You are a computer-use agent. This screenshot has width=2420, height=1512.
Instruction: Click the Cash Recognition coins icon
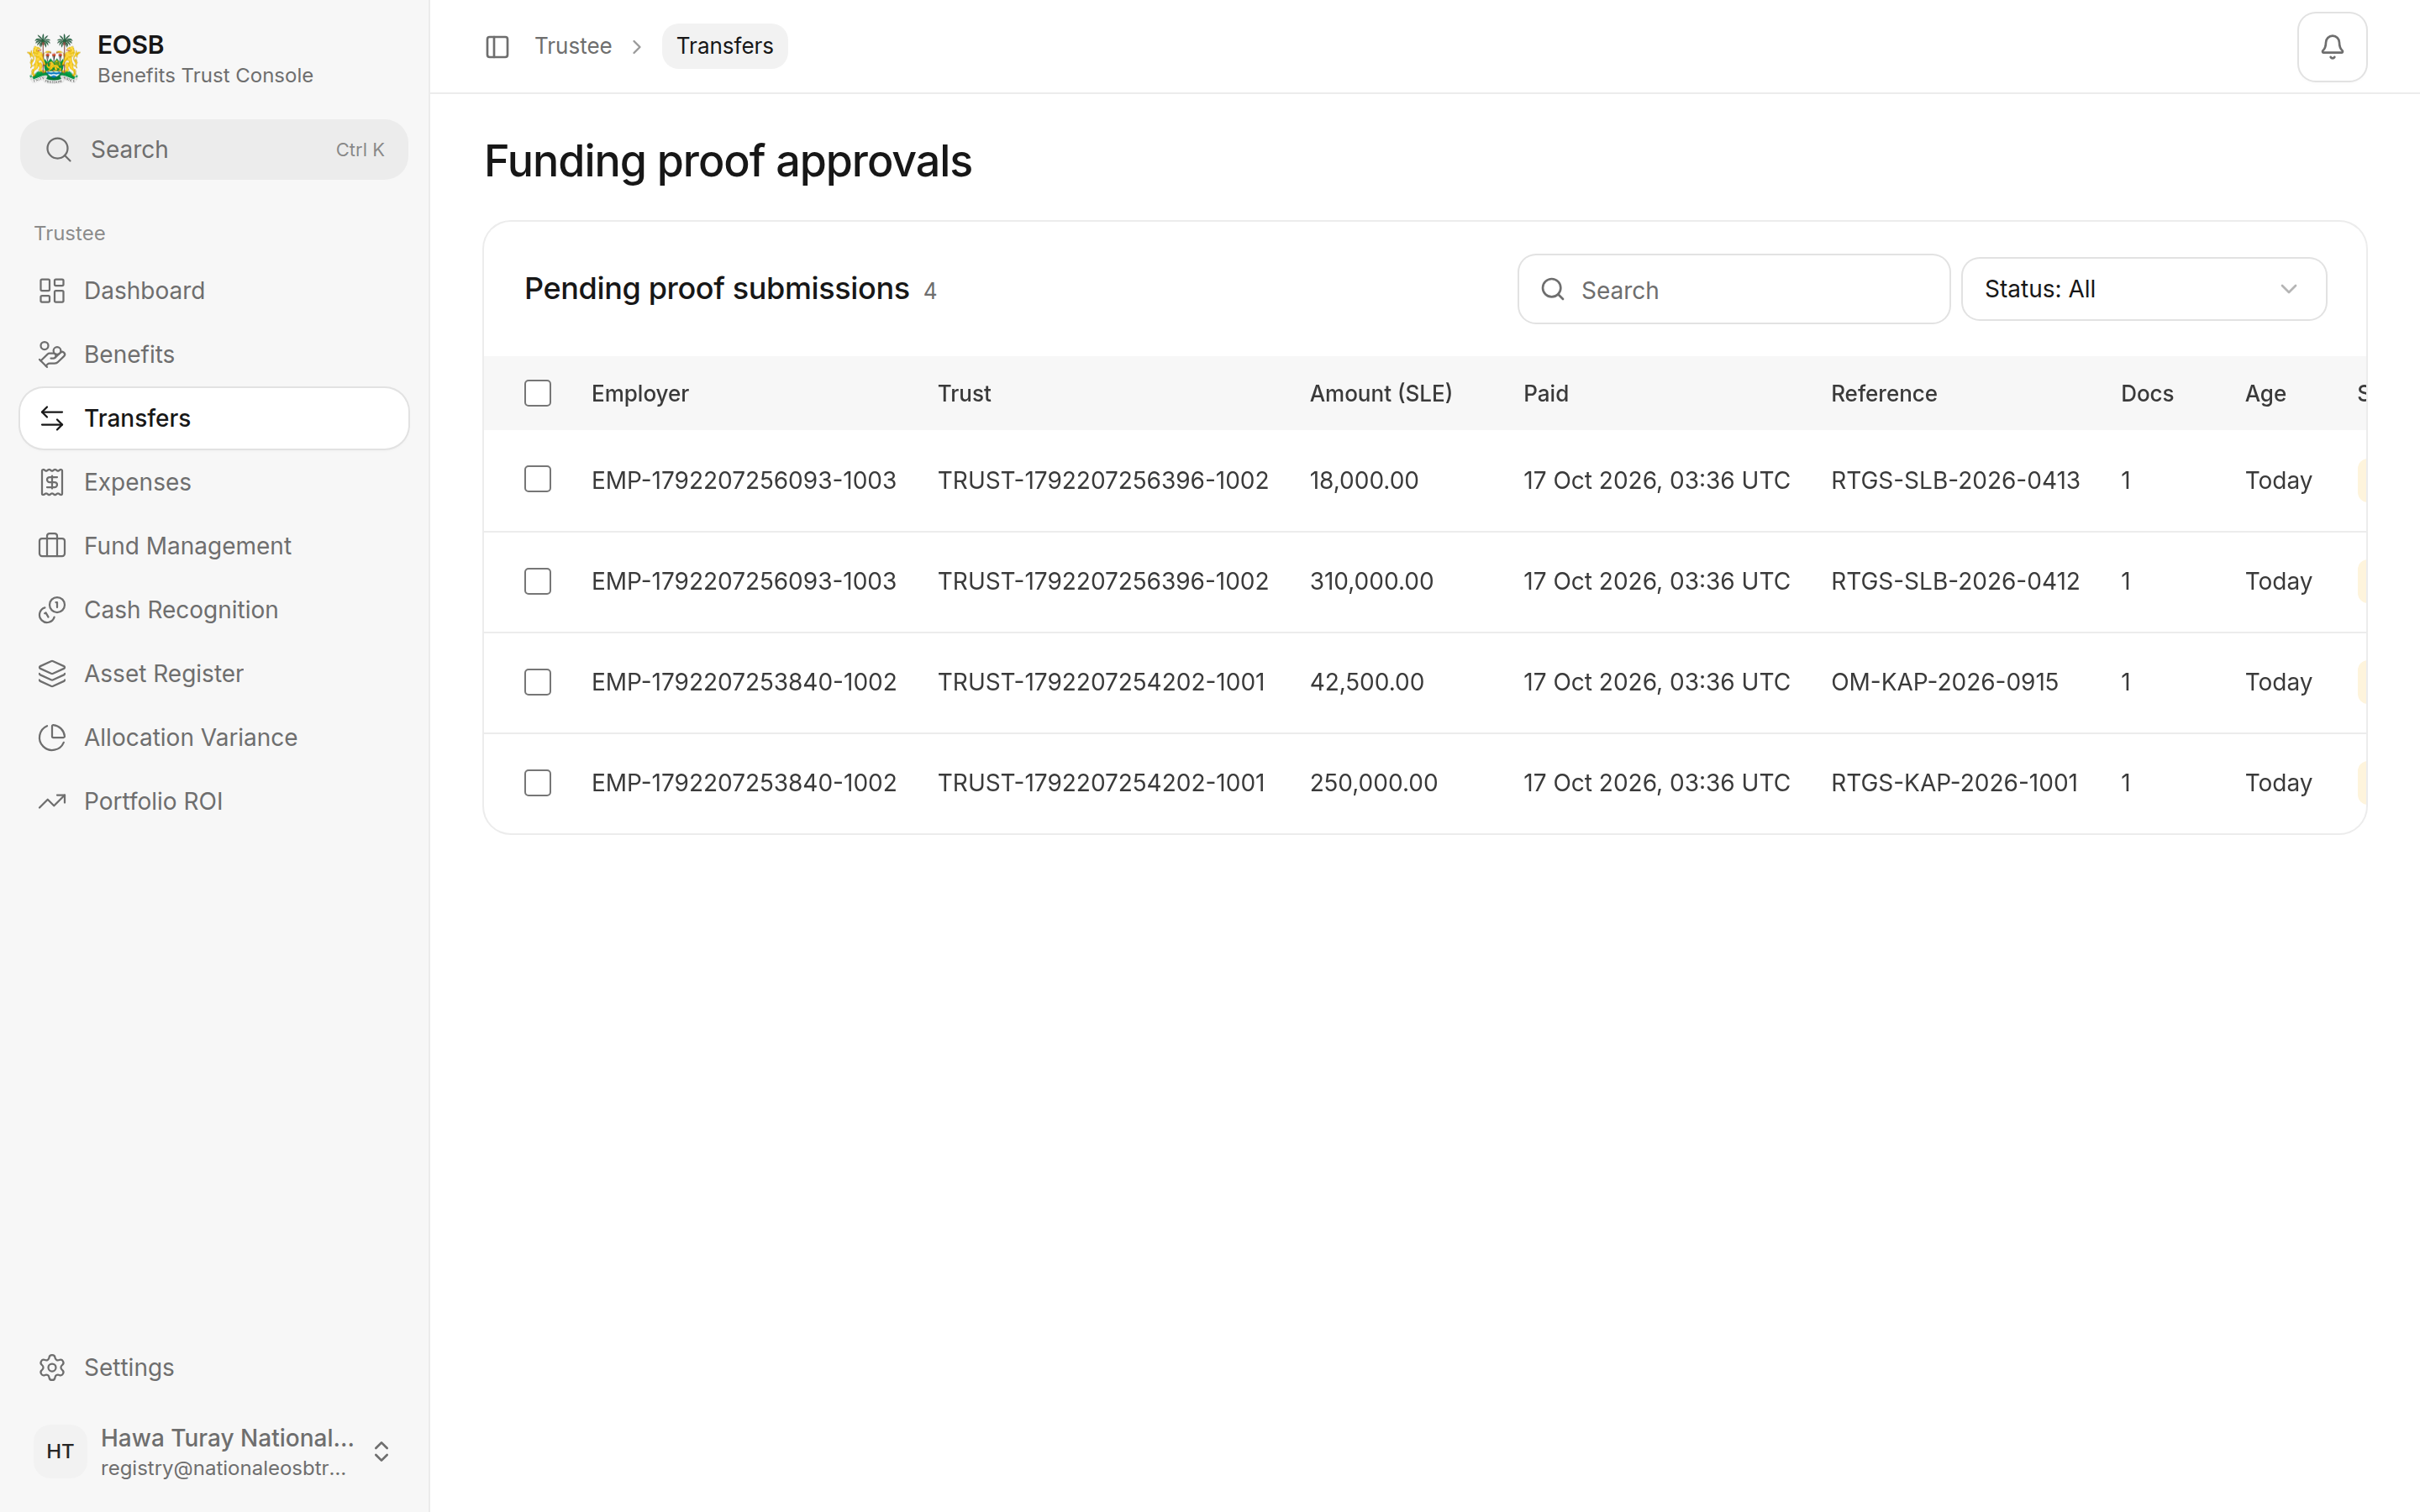pos(52,610)
